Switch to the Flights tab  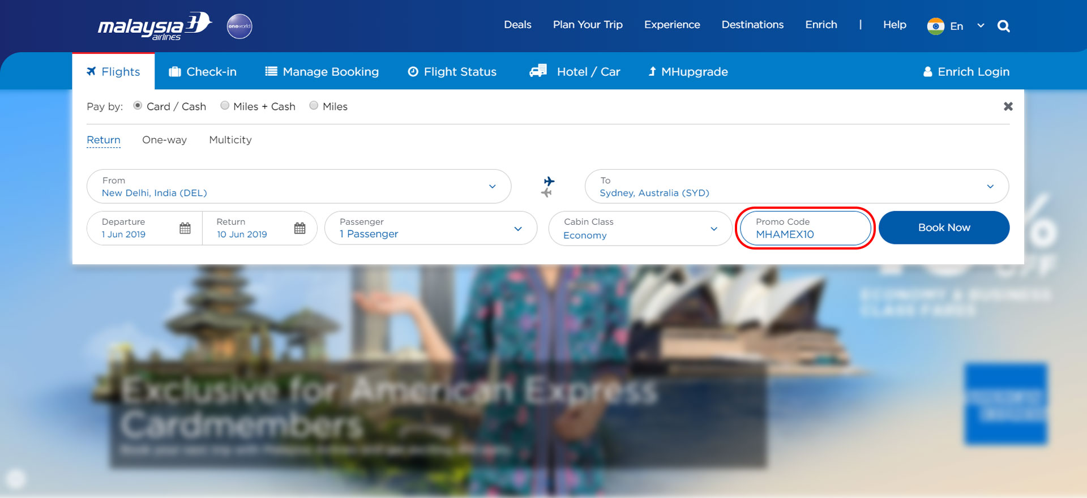click(x=113, y=71)
